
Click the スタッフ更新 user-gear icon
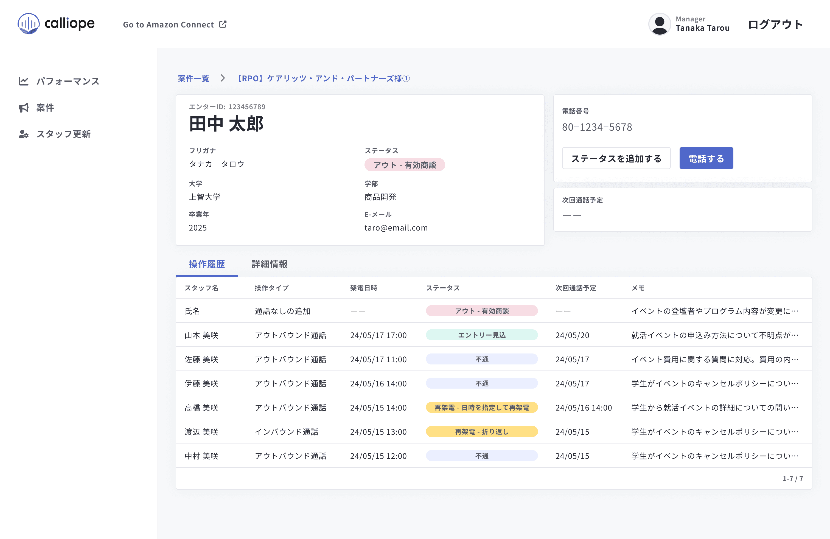coord(23,134)
